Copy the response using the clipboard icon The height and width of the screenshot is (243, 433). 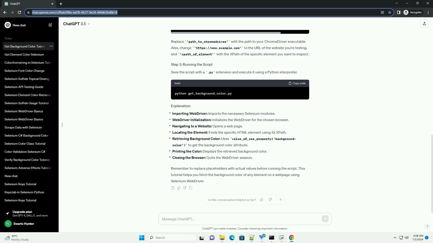coord(173,188)
